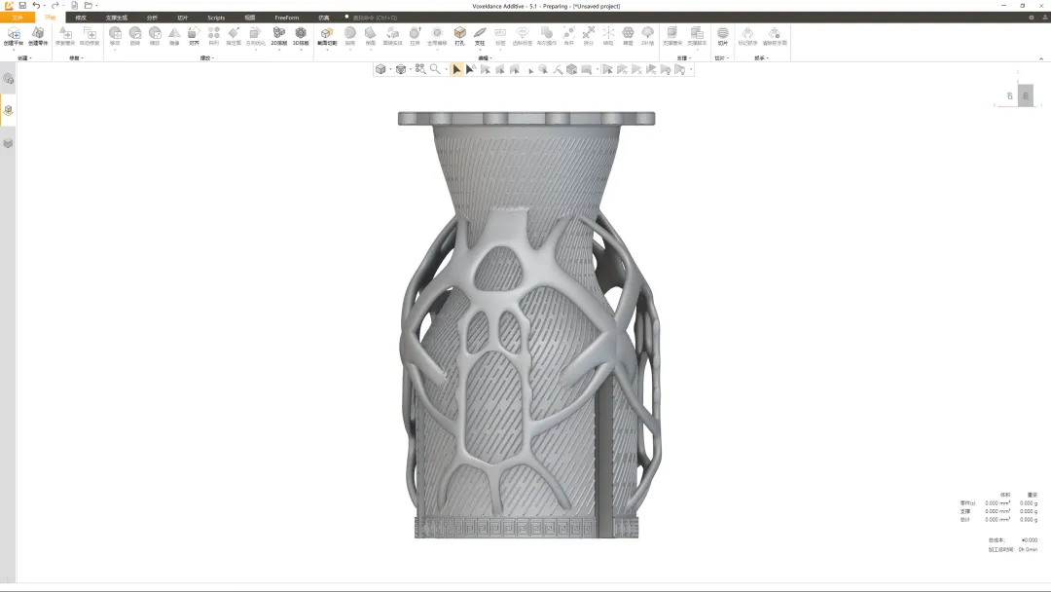
Task: Click the magnifier zoom icon
Action: coord(435,69)
